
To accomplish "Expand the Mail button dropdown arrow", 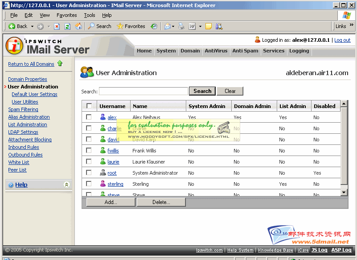I will [174, 26].
